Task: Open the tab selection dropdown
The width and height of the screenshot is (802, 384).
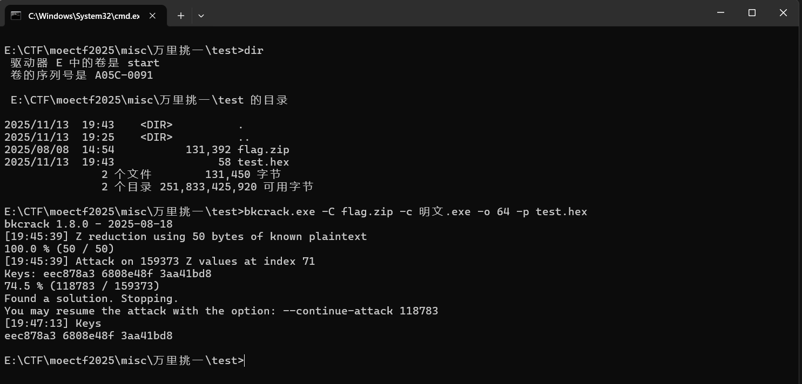Action: [x=201, y=16]
